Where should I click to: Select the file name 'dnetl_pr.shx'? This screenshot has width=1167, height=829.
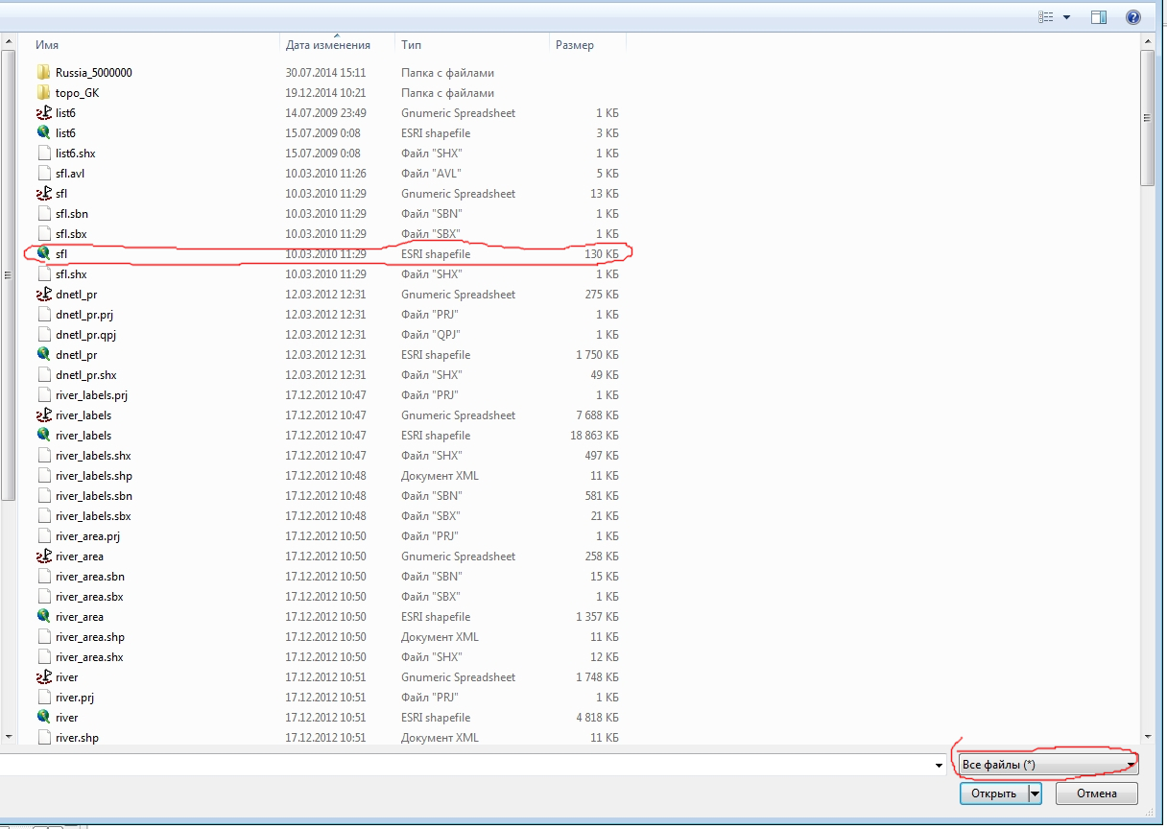pos(86,375)
